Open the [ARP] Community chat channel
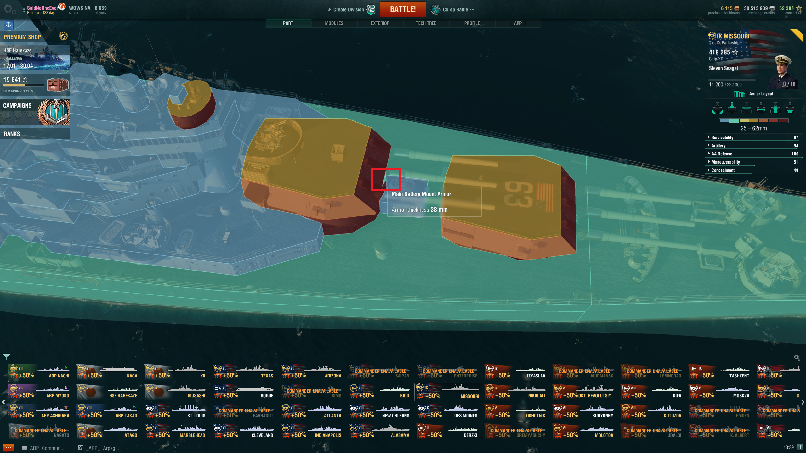Image resolution: width=806 pixels, height=453 pixels. click(43, 448)
